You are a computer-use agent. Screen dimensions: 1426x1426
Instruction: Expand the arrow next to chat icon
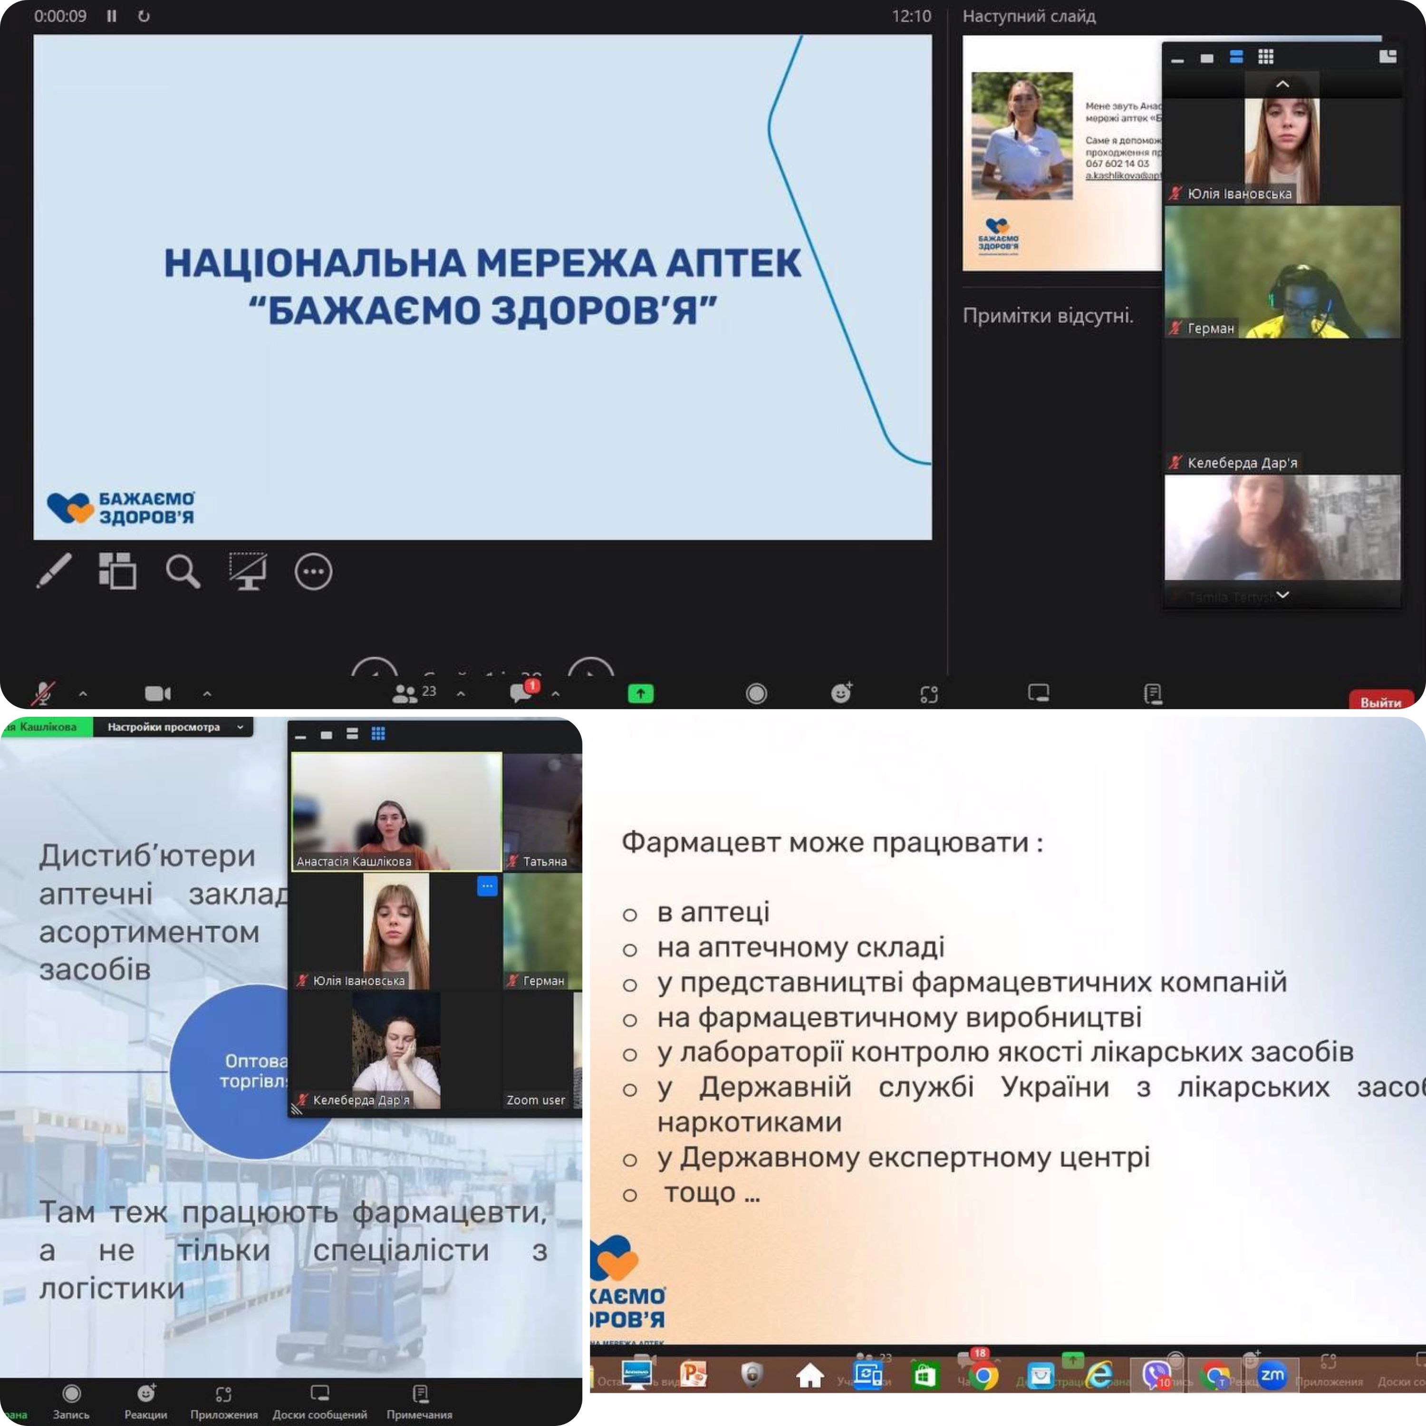pyautogui.click(x=555, y=693)
